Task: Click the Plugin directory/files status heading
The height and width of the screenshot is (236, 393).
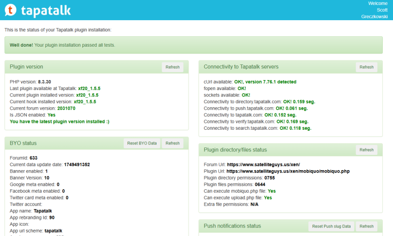Action: 235,149
